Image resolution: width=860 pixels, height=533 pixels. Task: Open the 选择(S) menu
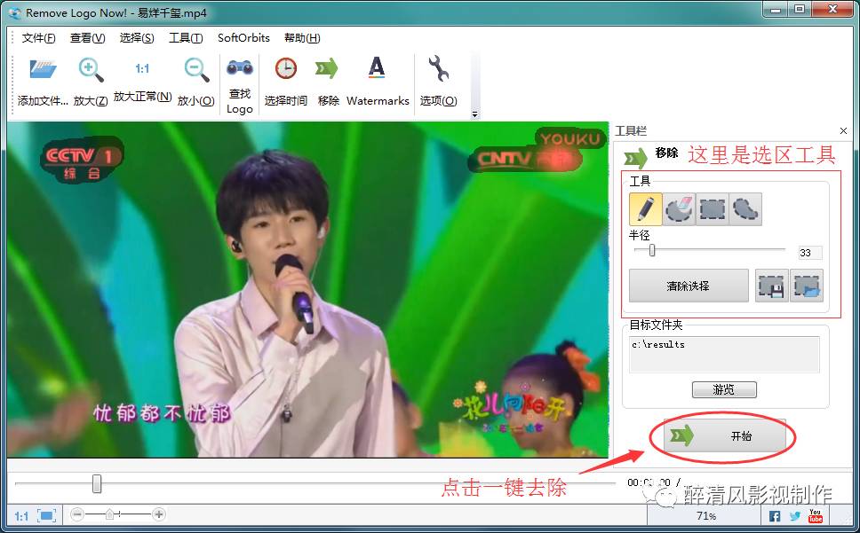[137, 38]
